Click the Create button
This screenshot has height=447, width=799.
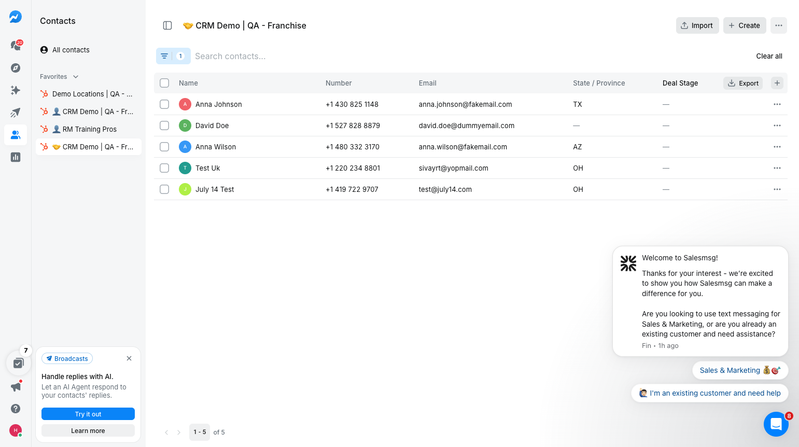[745, 25]
